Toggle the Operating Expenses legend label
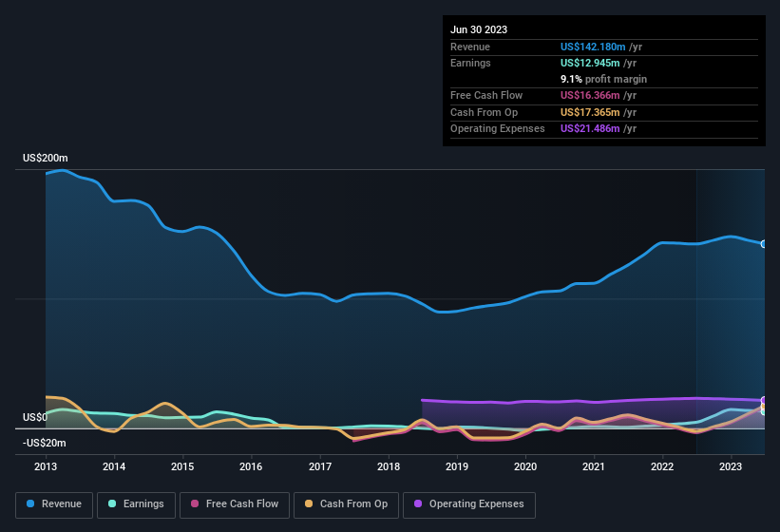 pyautogui.click(x=476, y=503)
